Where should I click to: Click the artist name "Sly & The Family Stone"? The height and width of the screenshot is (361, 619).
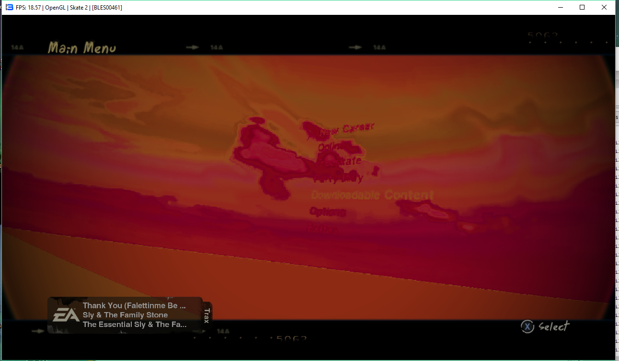click(125, 315)
